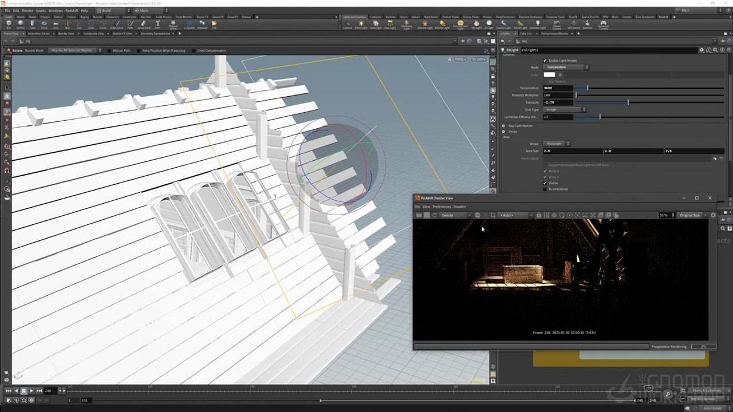Viewport: 733px width, 412px height.
Task: Add a Sky Light from the shelf
Action: [476, 25]
